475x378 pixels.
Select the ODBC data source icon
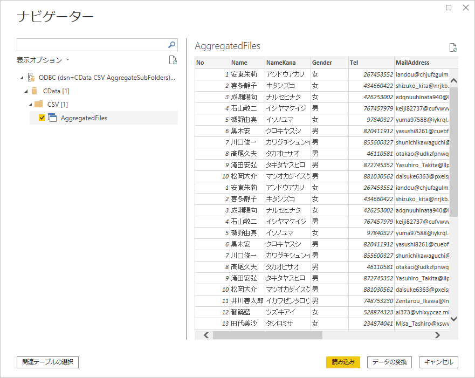pyautogui.click(x=31, y=77)
